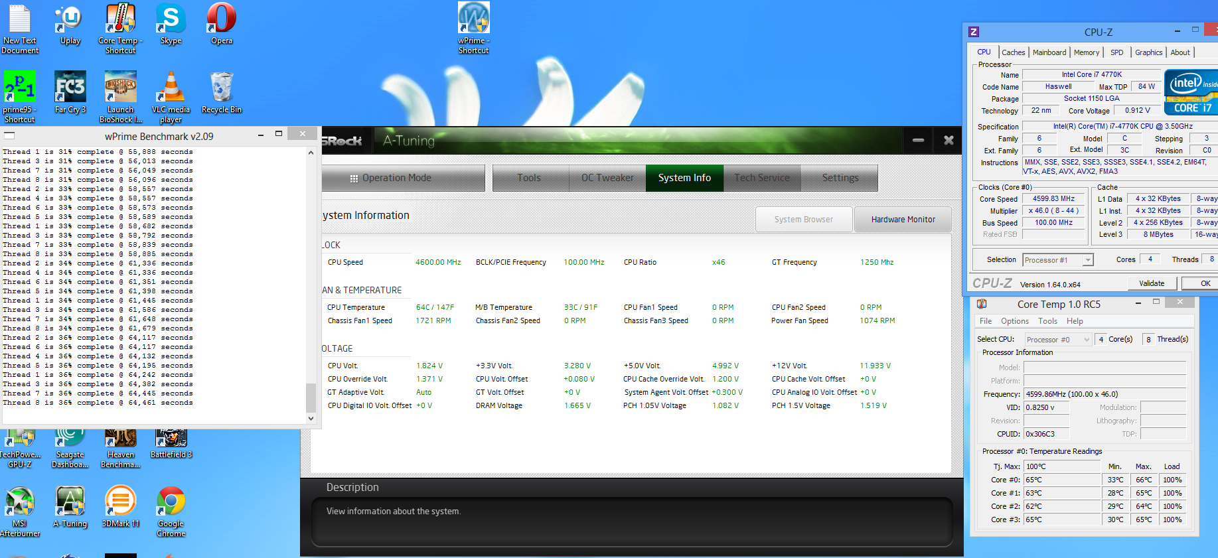The height and width of the screenshot is (558, 1218).
Task: Click the CPUID field showing 0x306C3
Action: click(x=1046, y=434)
